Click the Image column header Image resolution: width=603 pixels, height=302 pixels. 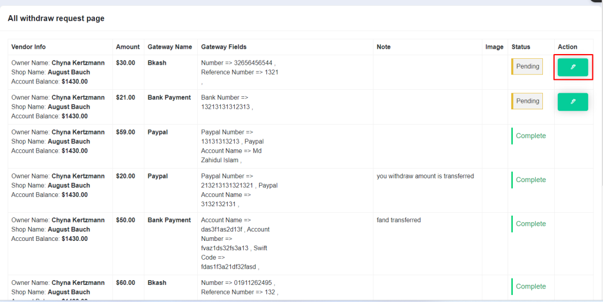pos(494,47)
